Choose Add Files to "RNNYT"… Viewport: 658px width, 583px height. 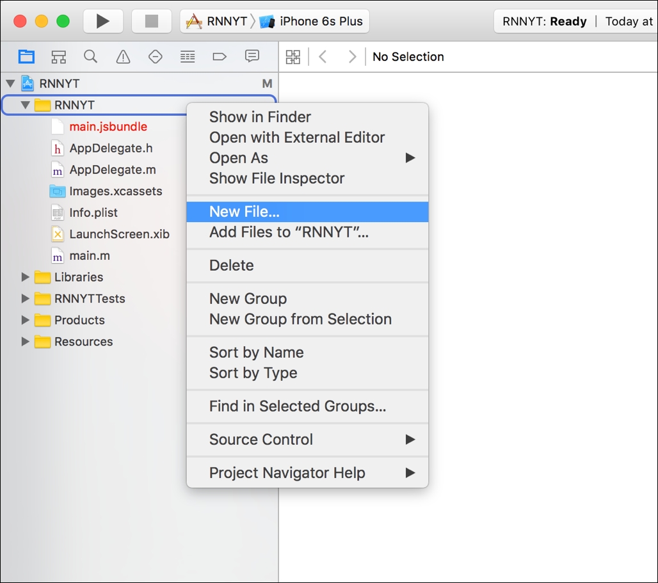307,232
